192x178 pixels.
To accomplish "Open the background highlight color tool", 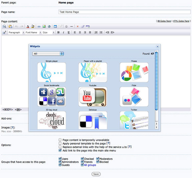I will (33, 26).
